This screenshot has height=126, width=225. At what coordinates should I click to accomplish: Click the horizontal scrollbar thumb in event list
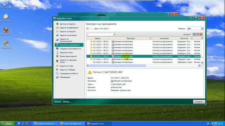click(x=118, y=65)
